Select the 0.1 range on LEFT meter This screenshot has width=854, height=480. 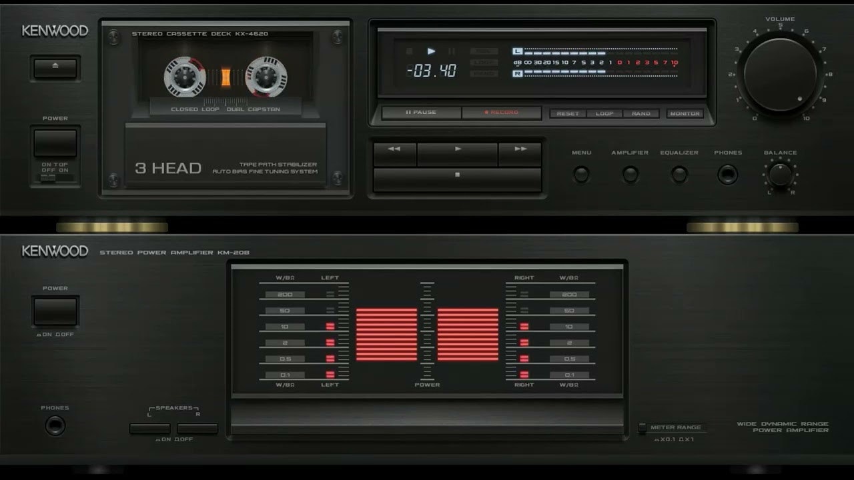point(285,375)
